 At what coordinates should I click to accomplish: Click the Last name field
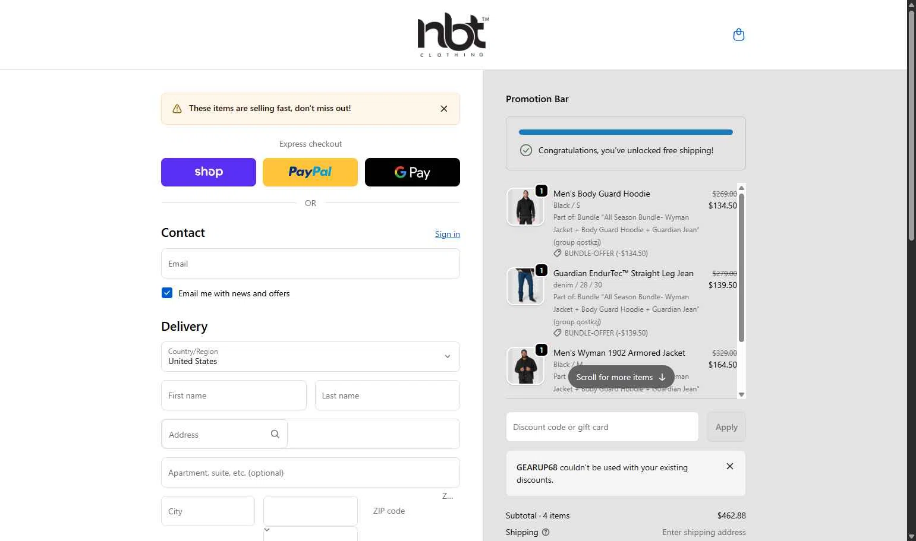click(x=388, y=396)
